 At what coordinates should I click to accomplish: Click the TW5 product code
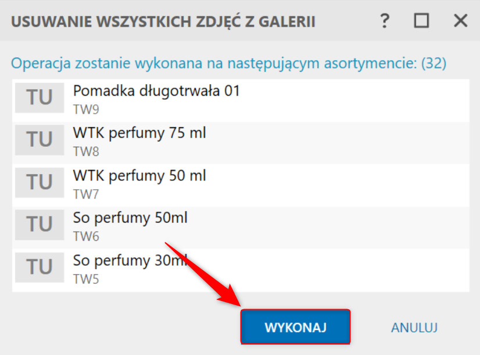[x=86, y=279]
